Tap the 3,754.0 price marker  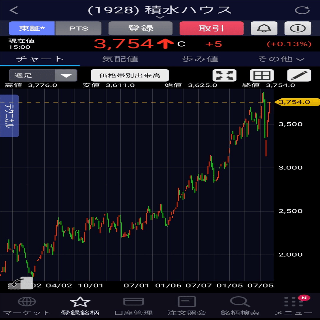[297, 102]
